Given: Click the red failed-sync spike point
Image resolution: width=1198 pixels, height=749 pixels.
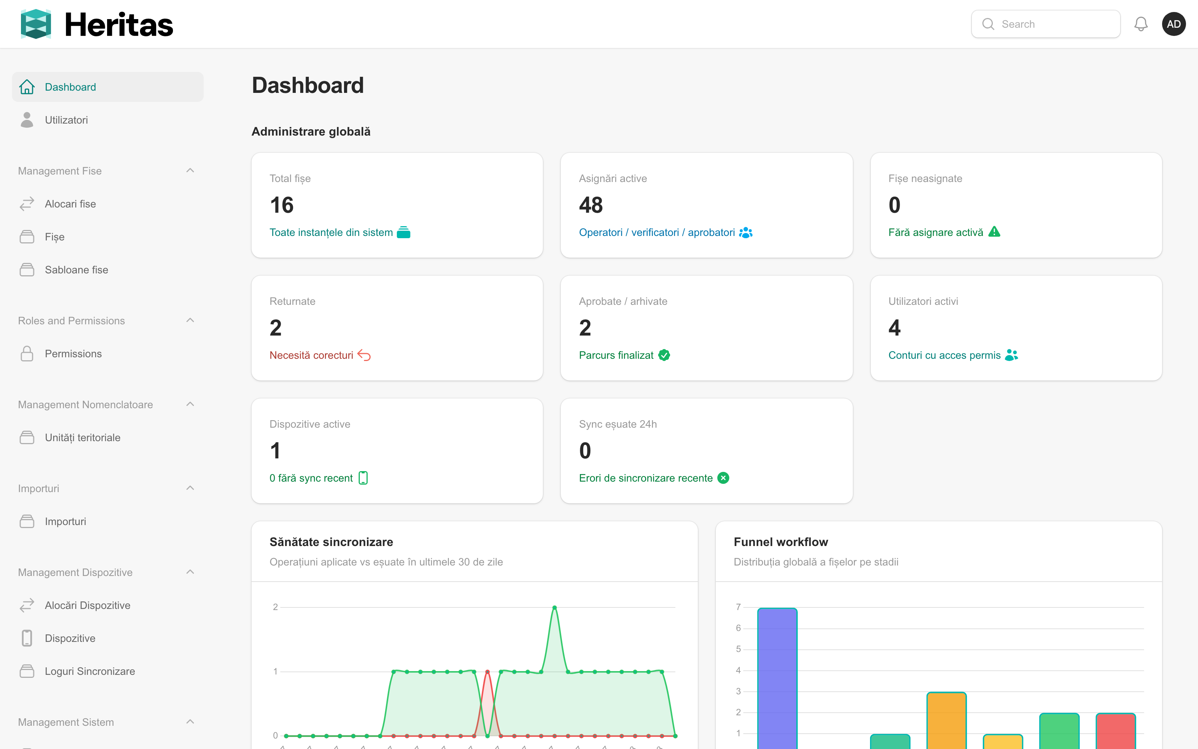Looking at the screenshot, I should coord(487,672).
